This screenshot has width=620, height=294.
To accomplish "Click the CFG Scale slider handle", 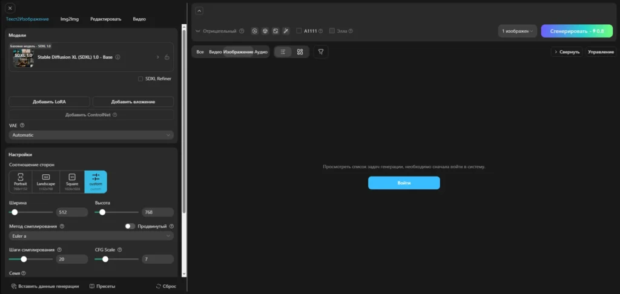I will (105, 260).
